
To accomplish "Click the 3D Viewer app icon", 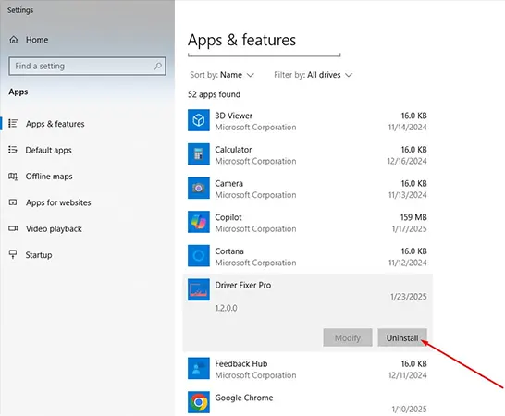I will click(198, 120).
